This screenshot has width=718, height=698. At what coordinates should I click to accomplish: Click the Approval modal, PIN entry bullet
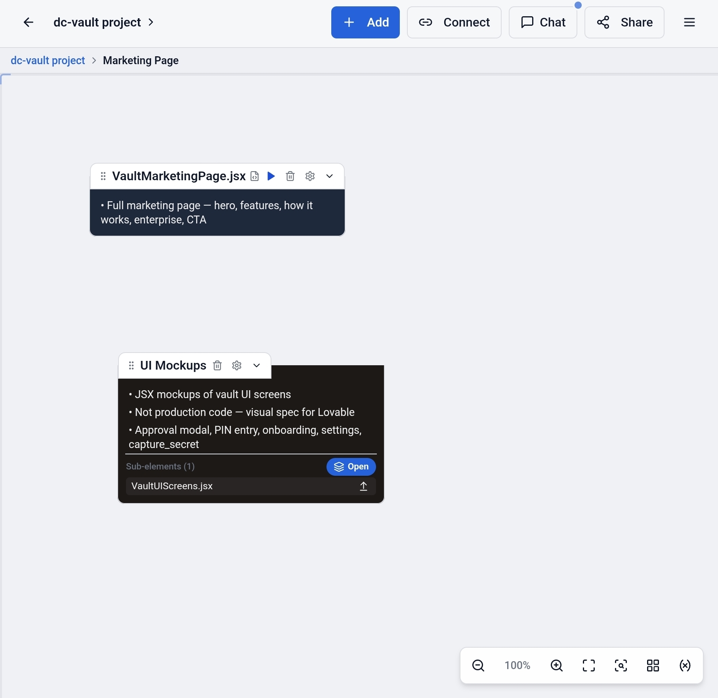click(245, 437)
